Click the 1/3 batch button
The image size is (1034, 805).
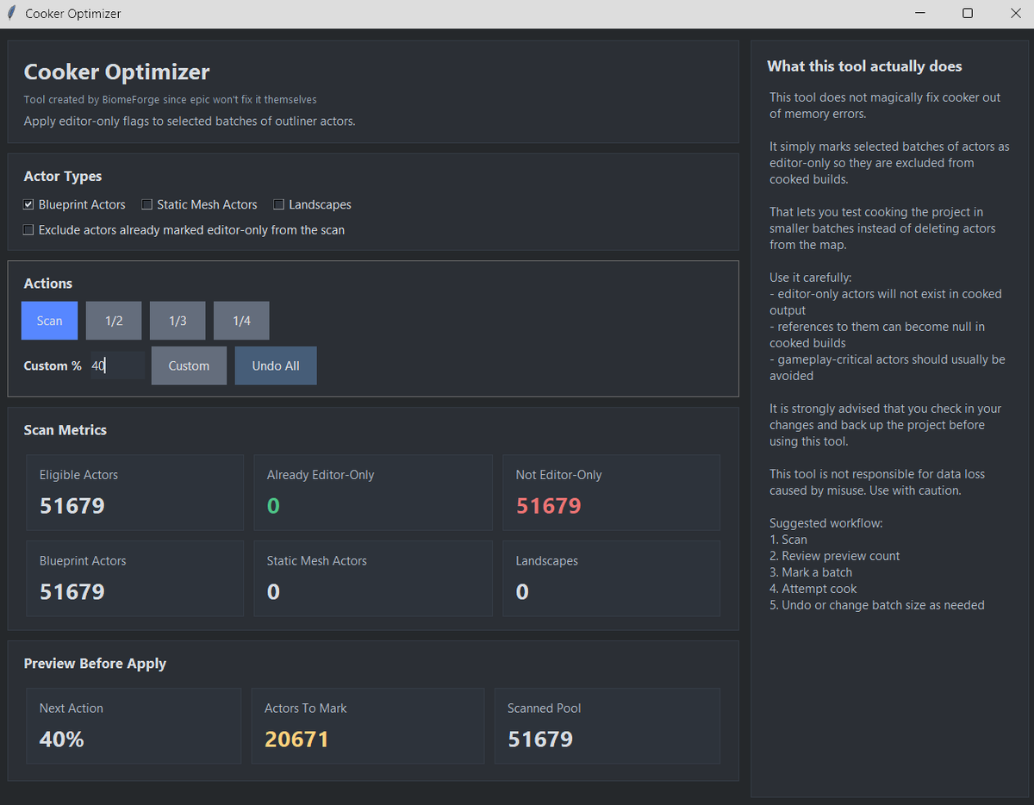178,321
